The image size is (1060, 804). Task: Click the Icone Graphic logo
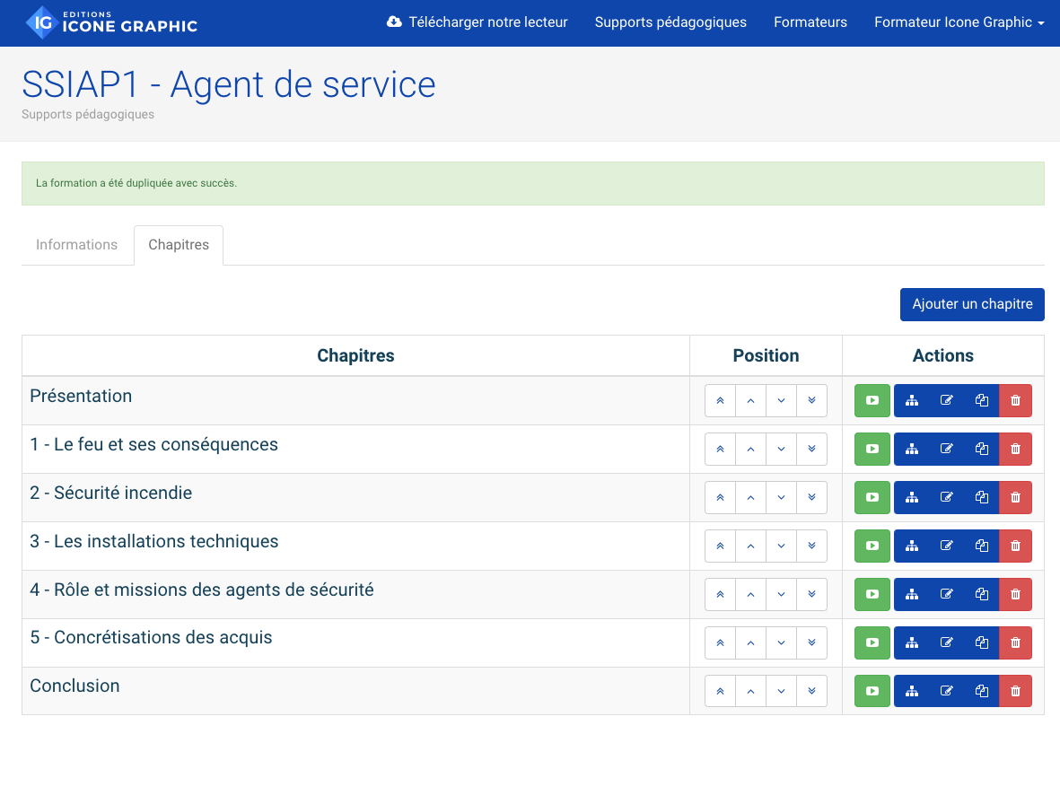[111, 22]
